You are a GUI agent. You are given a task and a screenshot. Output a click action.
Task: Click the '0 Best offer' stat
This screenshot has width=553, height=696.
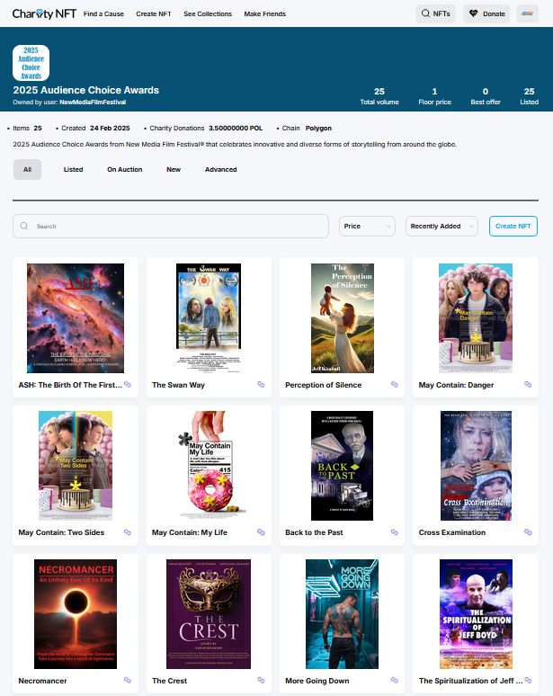coord(486,96)
